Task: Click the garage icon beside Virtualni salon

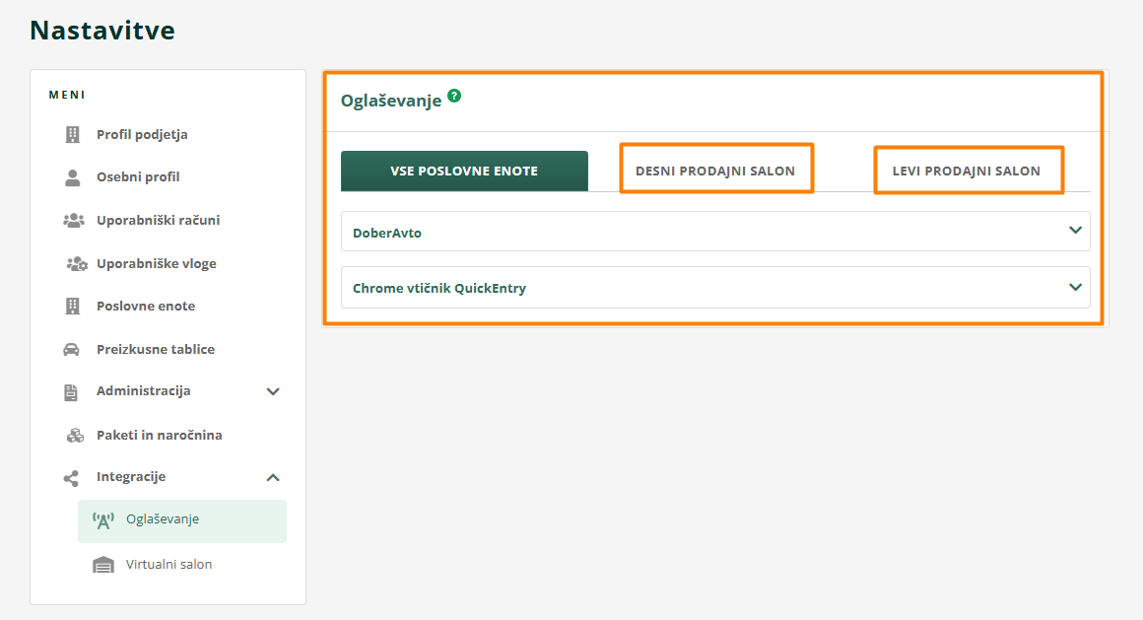Action: 103,565
